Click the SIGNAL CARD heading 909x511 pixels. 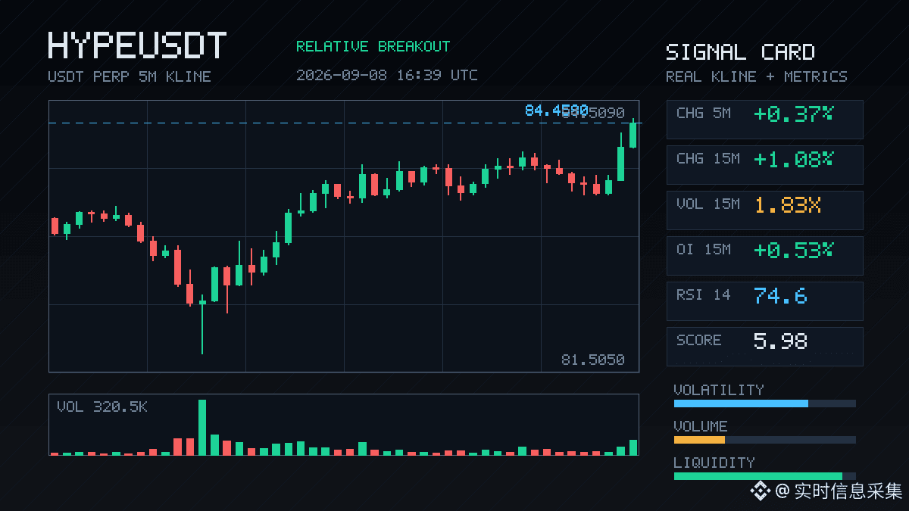coord(740,52)
